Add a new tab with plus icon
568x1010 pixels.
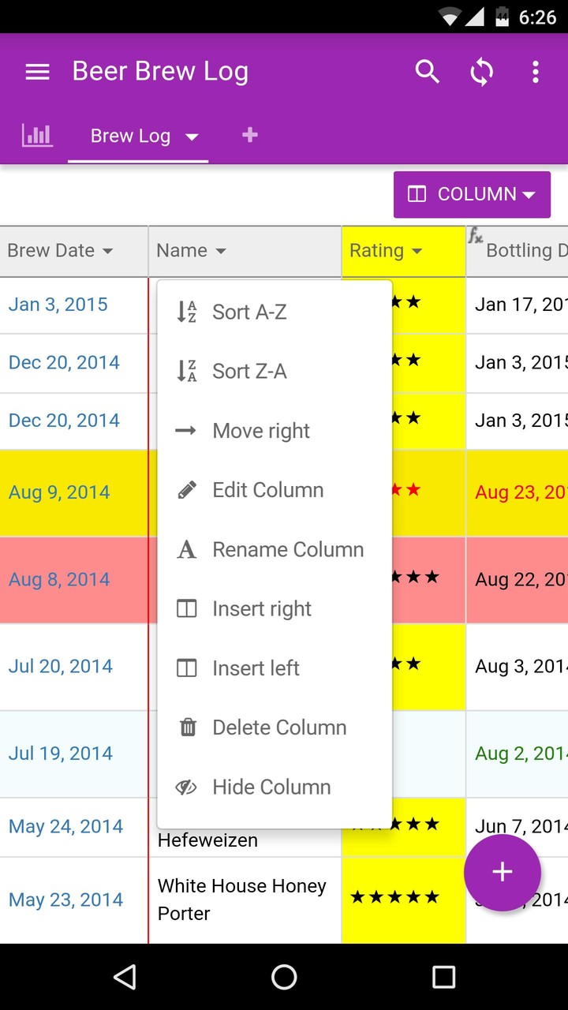(249, 136)
